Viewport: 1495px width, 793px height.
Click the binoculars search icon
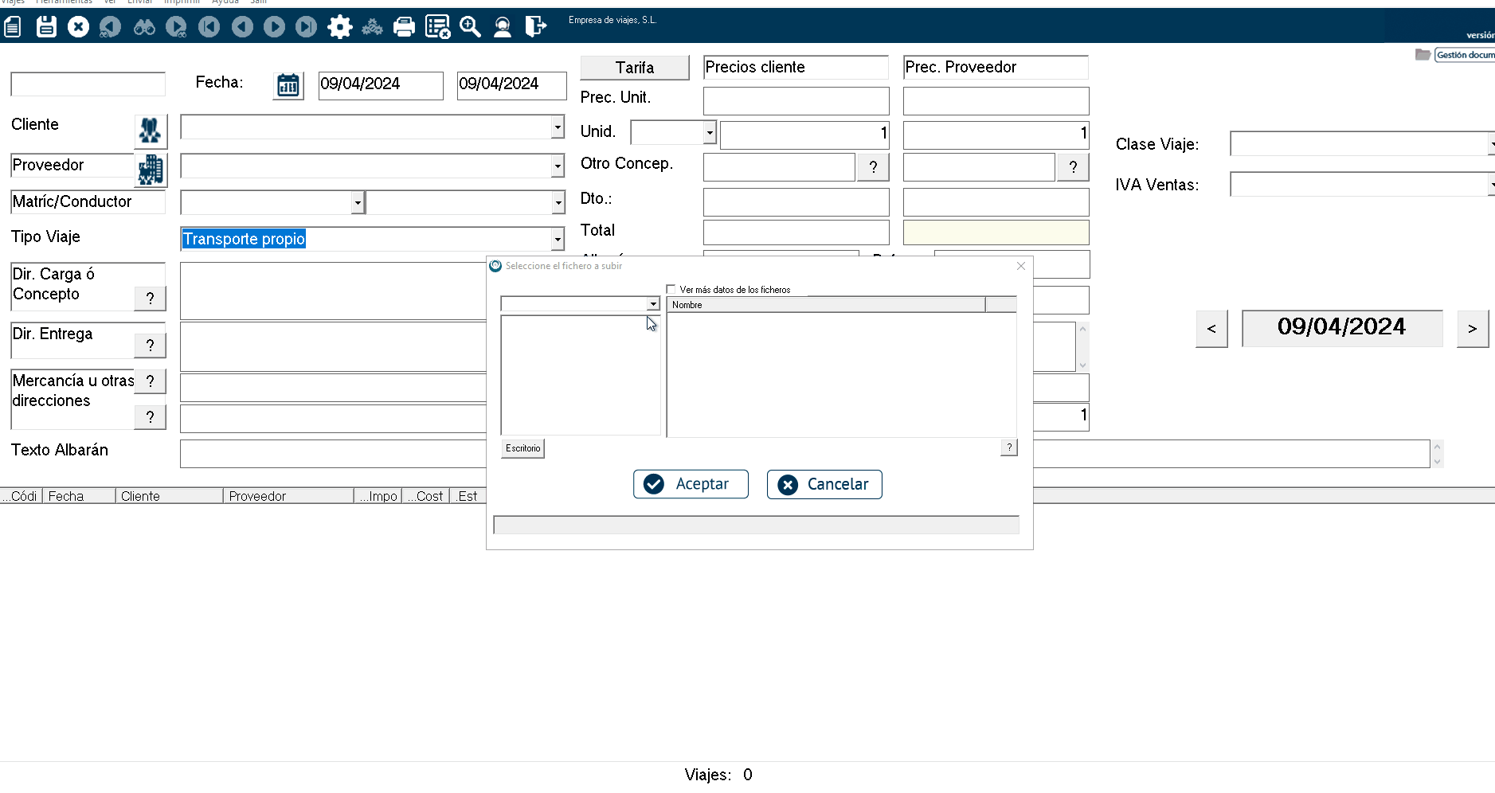tap(144, 27)
